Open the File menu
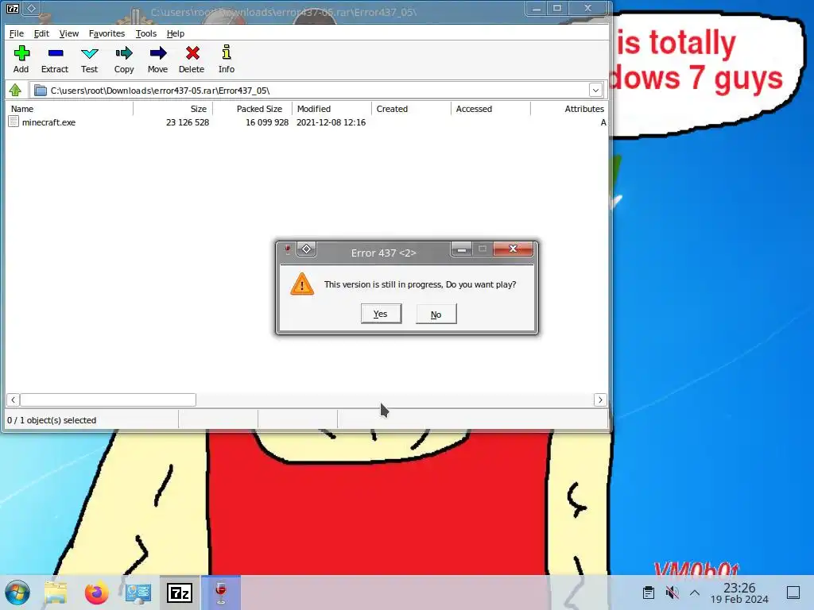The width and height of the screenshot is (814, 610). pyautogui.click(x=17, y=33)
